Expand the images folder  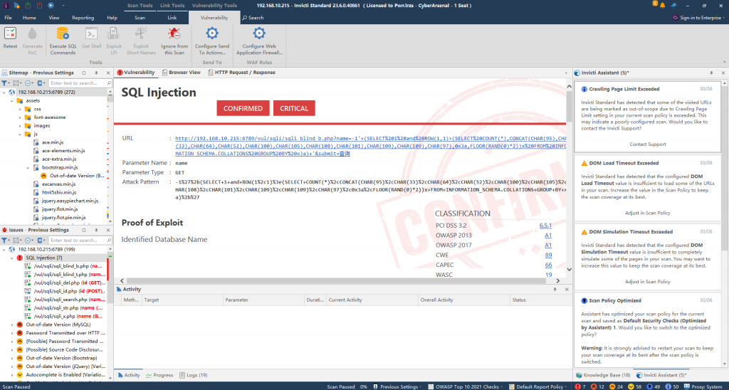point(20,125)
